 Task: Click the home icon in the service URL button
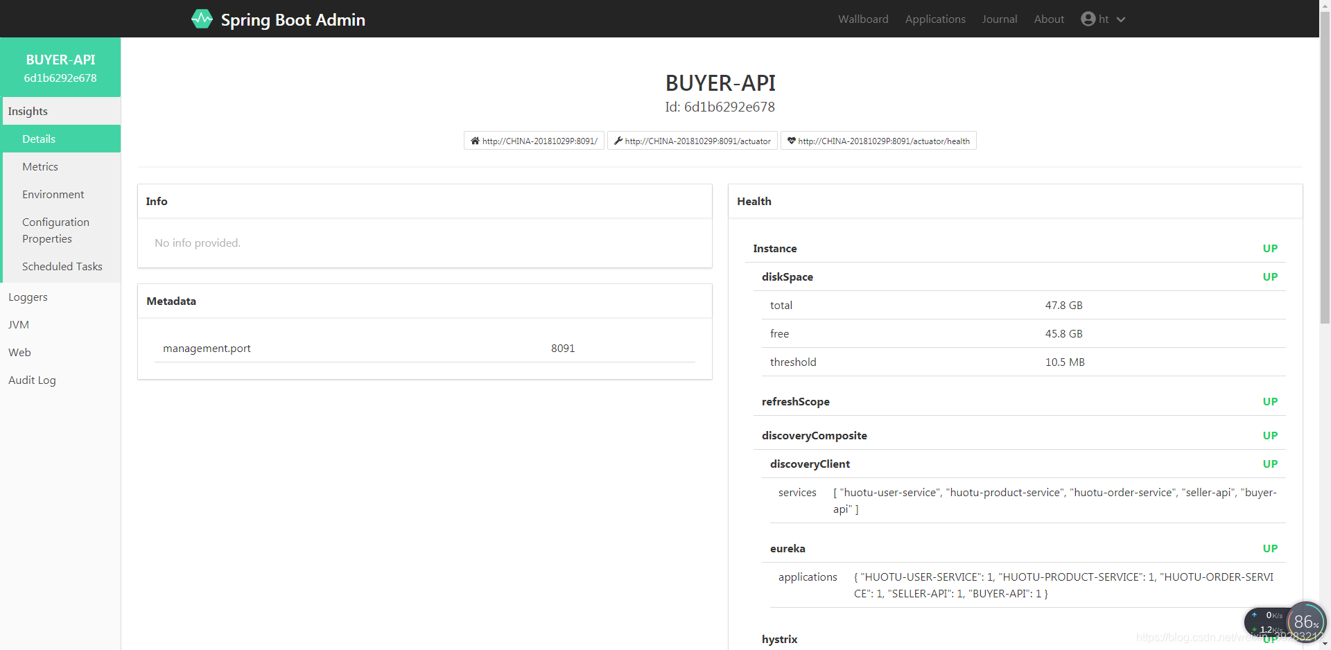475,141
